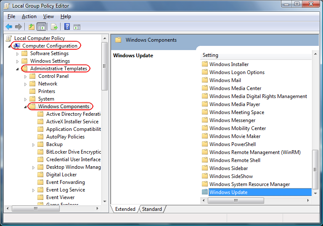Viewport: 323px width, 226px height.
Task: Click the Printers folder icon
Action: 32,91
